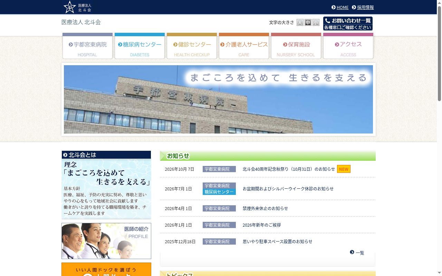The width and height of the screenshot is (442, 276).
Task: Set text size to 大
Action: coord(300,22)
